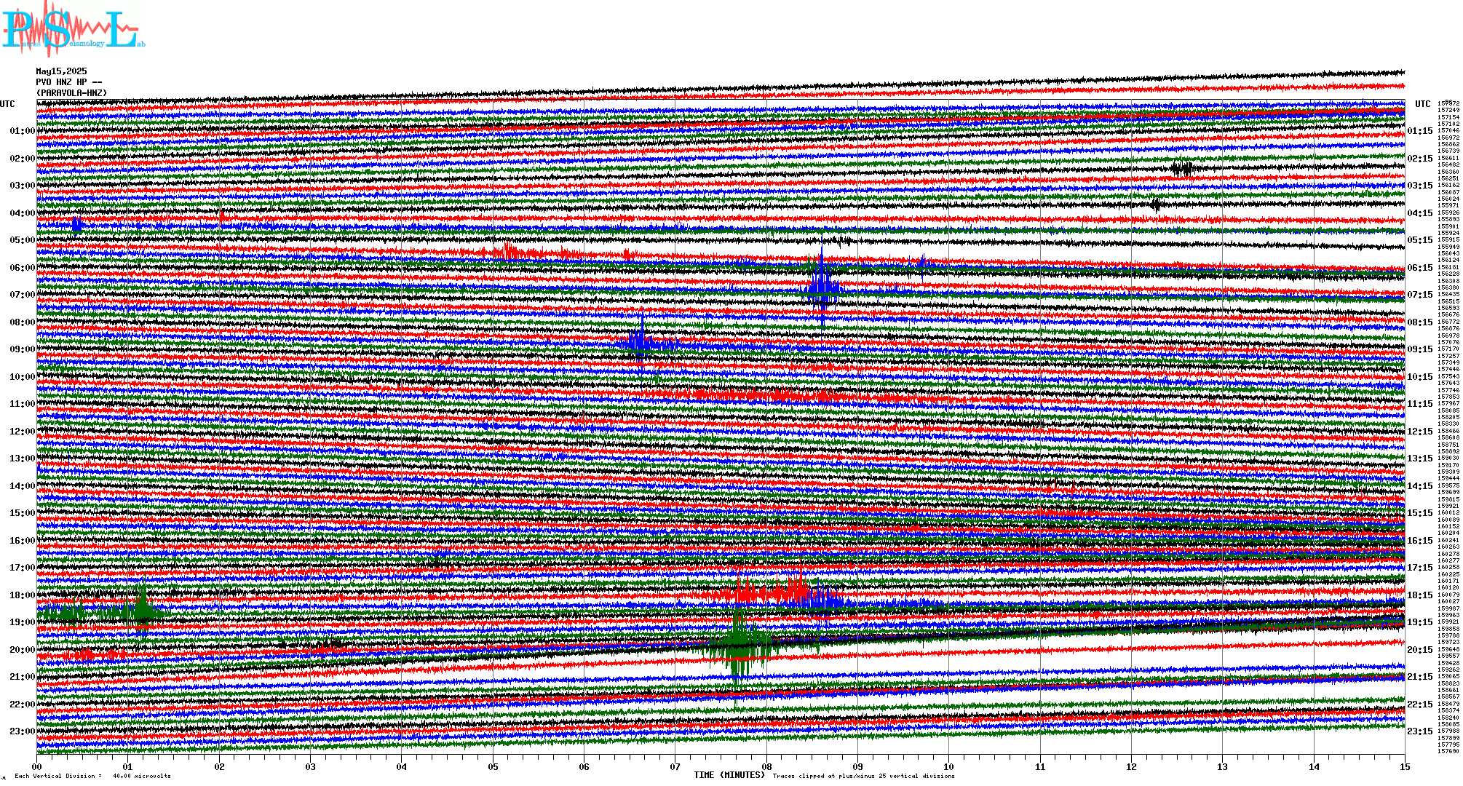Click the '19:00' hour label on left
Screen dimensions: 1463x786
pos(23,622)
